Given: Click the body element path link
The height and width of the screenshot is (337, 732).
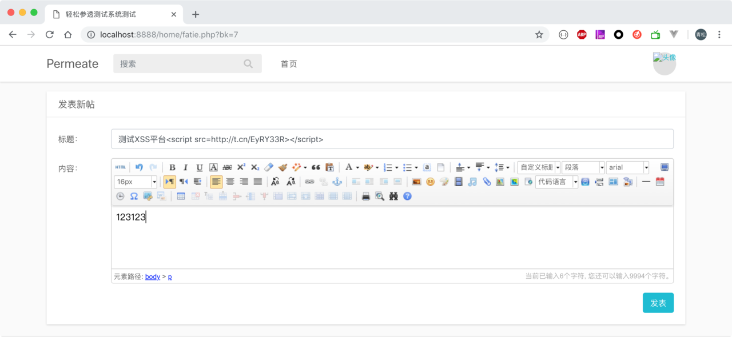Looking at the screenshot, I should (153, 276).
